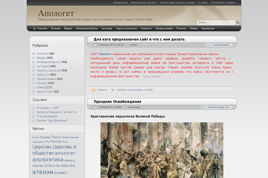Open наука и религия (56) sidebar category
The height and width of the screenshot is (178, 268).
point(49,70)
